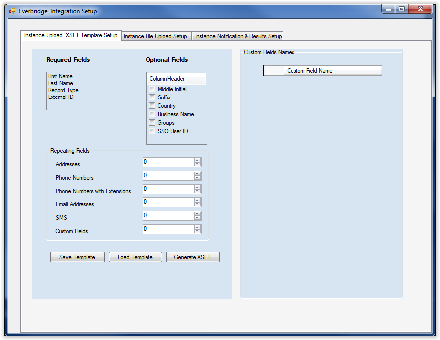Select External ID in Required Fields list
Viewport: 440px width, 340px height.
[x=60, y=97]
